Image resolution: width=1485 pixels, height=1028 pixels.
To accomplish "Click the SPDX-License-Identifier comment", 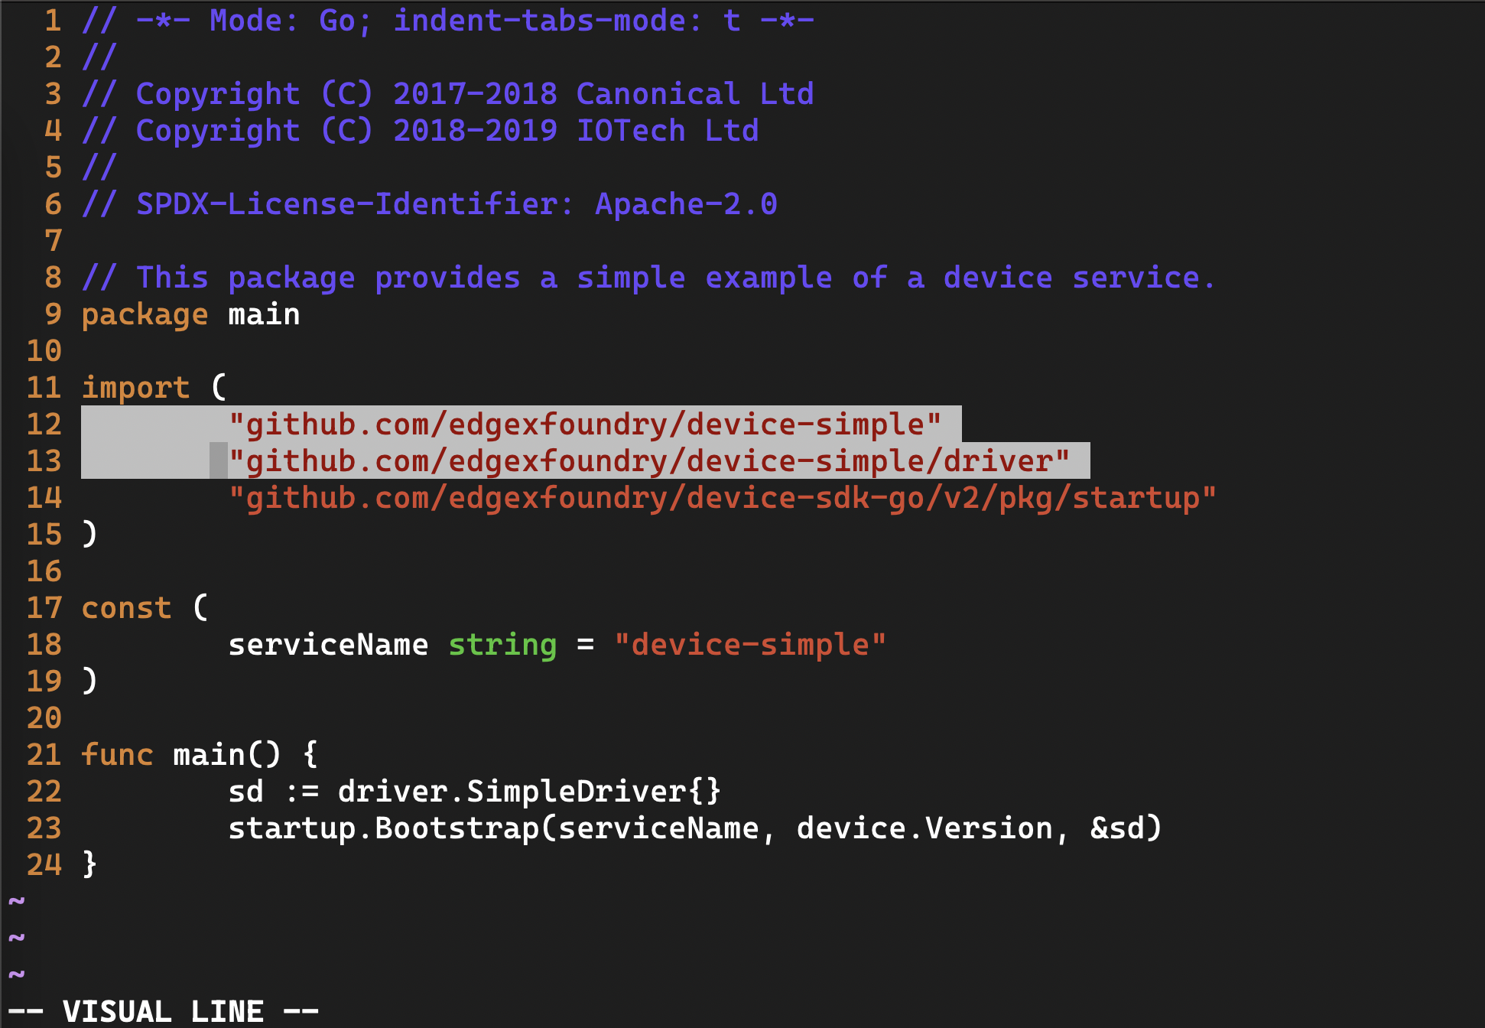I will (429, 204).
